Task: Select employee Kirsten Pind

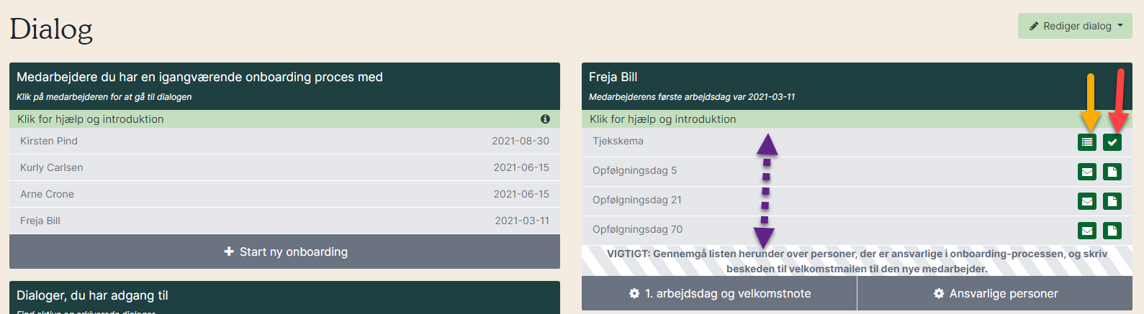Action: (x=284, y=141)
